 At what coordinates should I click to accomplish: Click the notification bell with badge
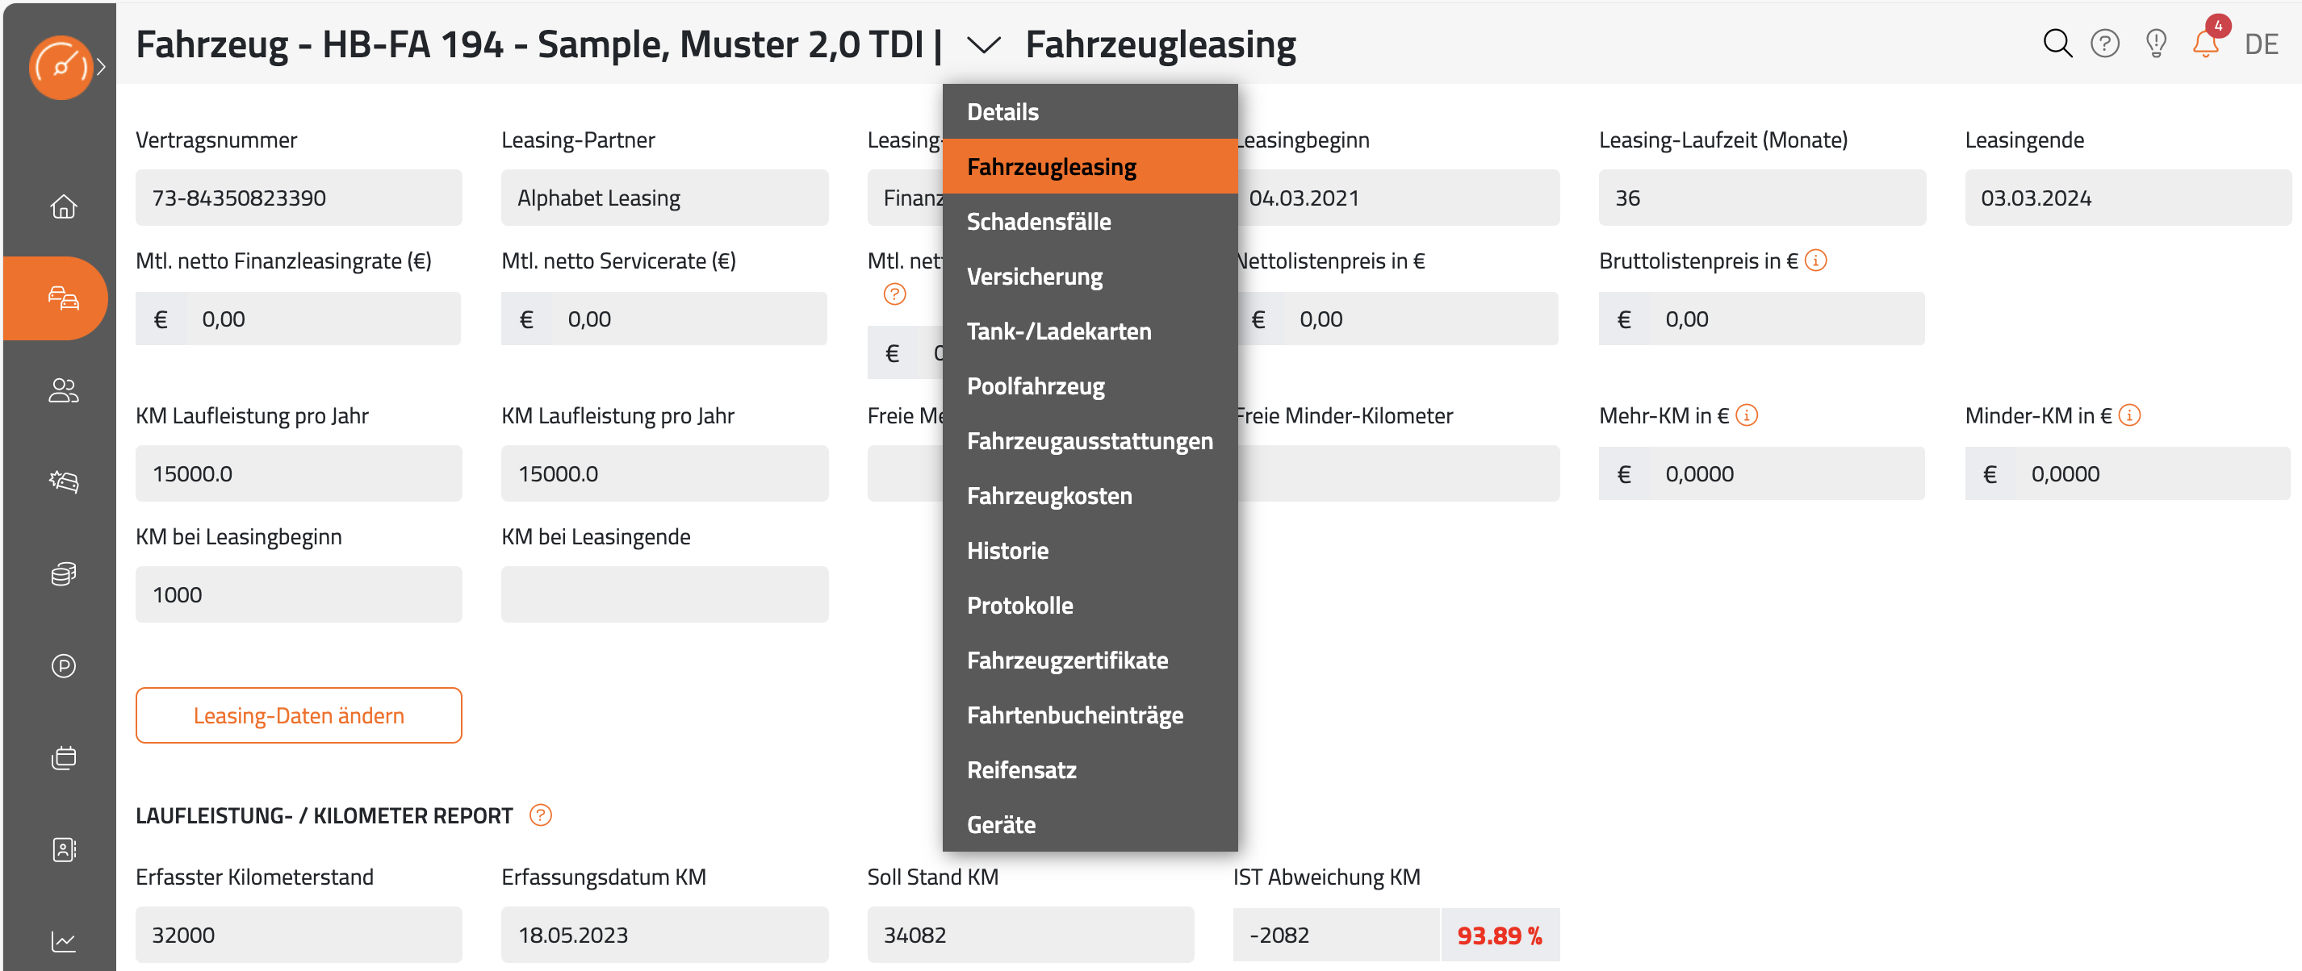point(2205,41)
